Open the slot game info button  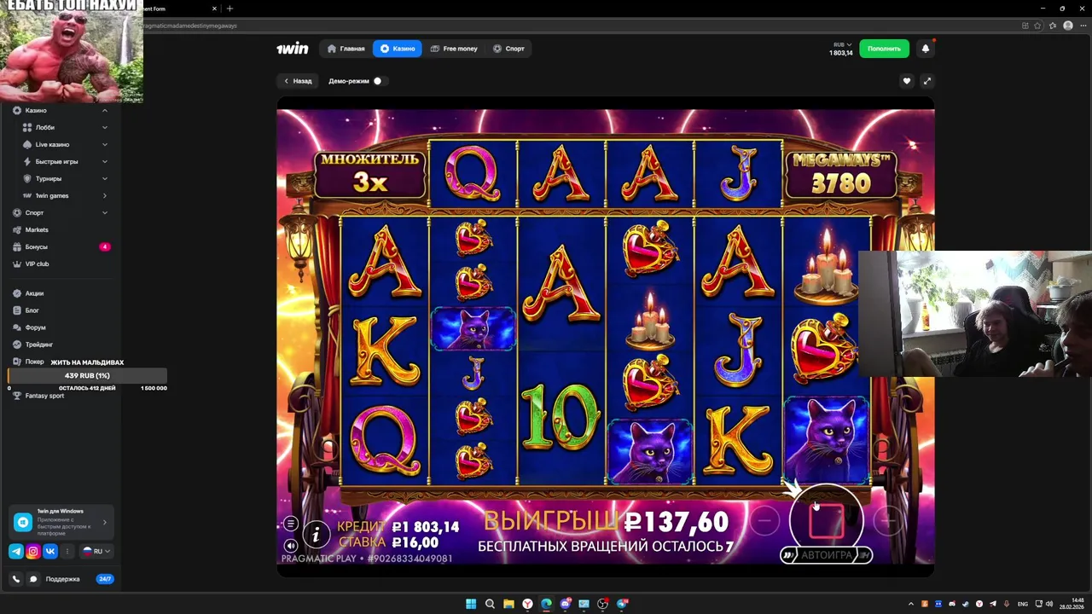click(316, 535)
